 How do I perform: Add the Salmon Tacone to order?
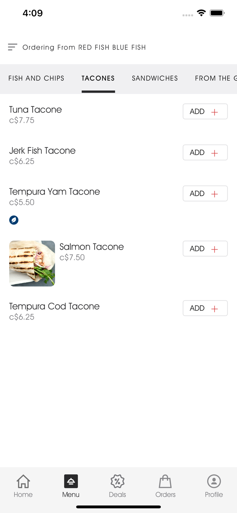click(x=205, y=249)
